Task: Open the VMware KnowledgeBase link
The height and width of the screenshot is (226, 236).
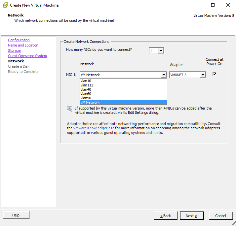Action: pos(94,128)
